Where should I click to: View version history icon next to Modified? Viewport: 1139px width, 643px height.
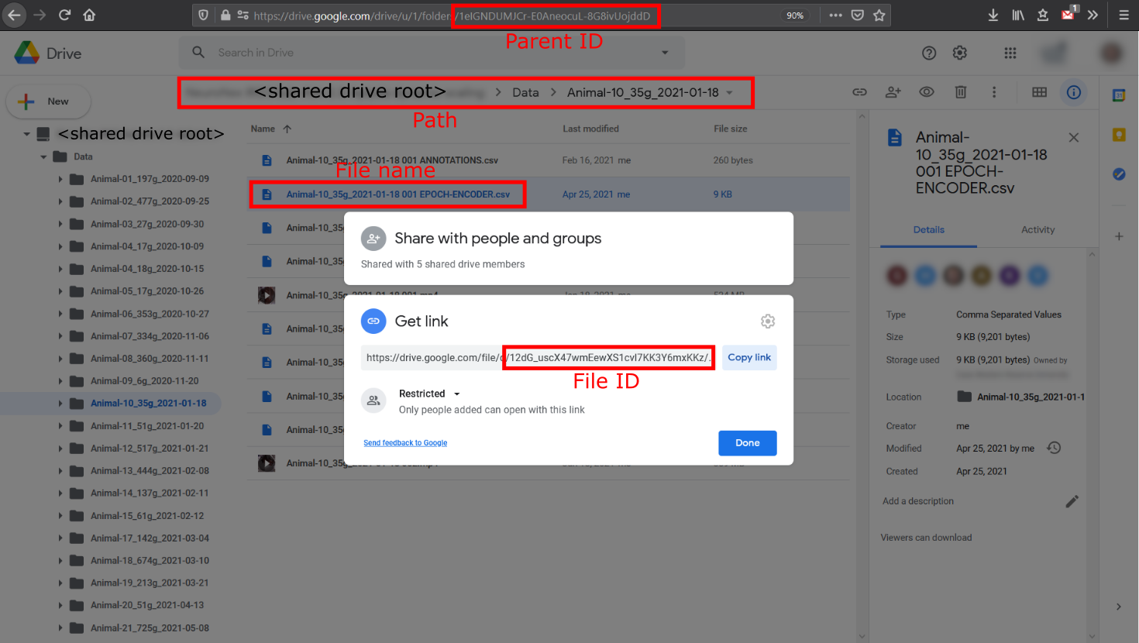click(1054, 448)
